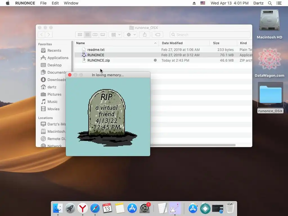Open dartz home folder in sidebar
Image resolution: width=288 pixels, height=216 pixels.
[x=52, y=87]
